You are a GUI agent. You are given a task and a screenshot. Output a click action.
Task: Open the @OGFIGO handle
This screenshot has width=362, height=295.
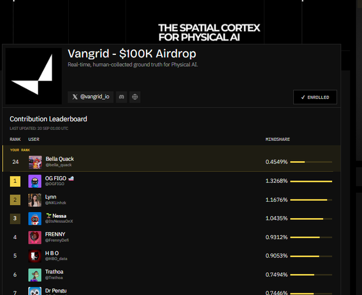tap(55, 184)
